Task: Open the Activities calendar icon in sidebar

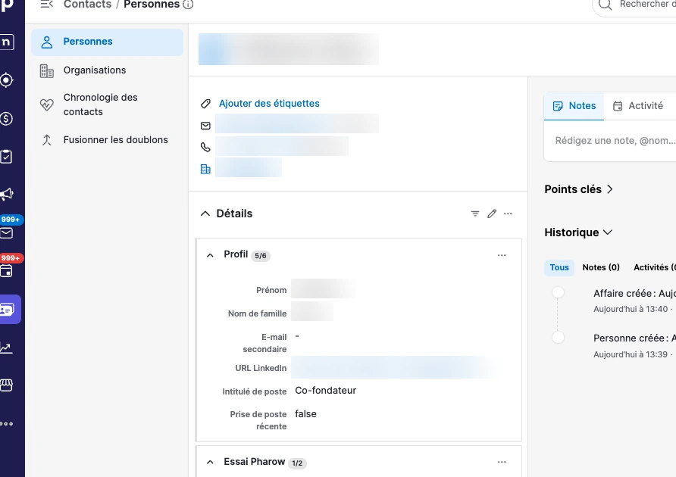Action: [7, 271]
